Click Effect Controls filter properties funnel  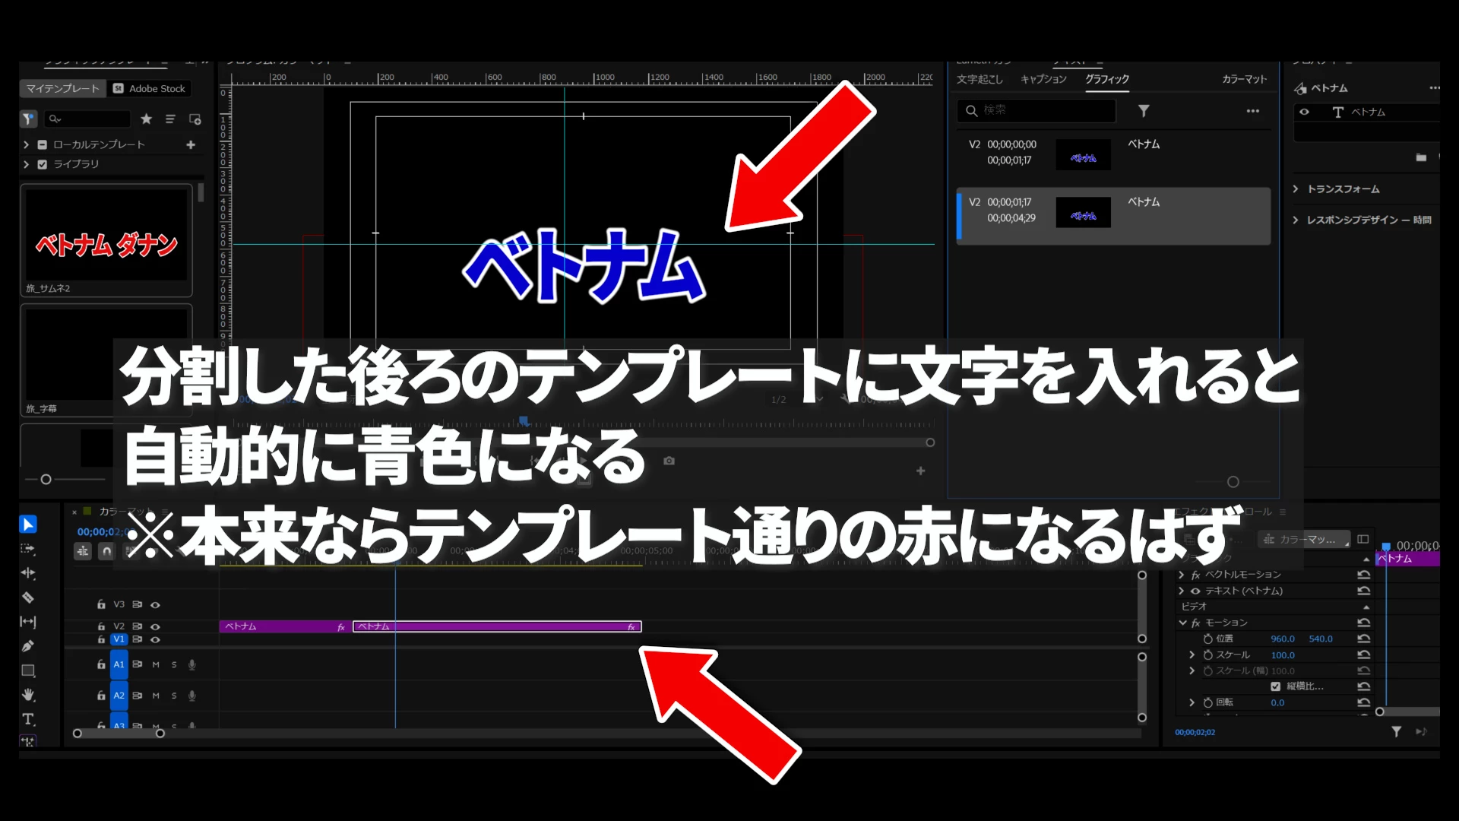[1397, 731]
